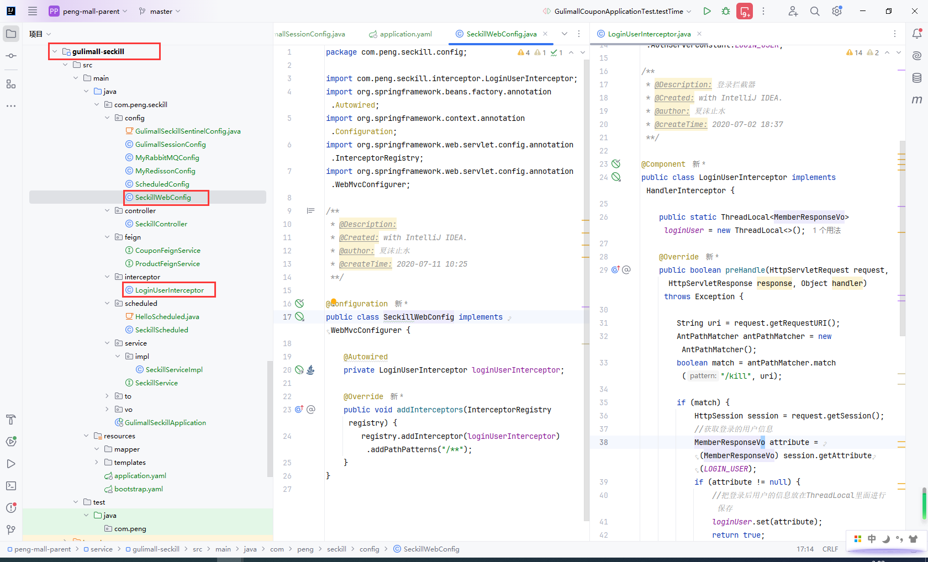Click the 17:14 cursor position indicator

(x=805, y=549)
